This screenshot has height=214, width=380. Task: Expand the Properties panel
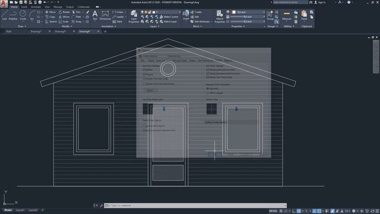[238, 26]
